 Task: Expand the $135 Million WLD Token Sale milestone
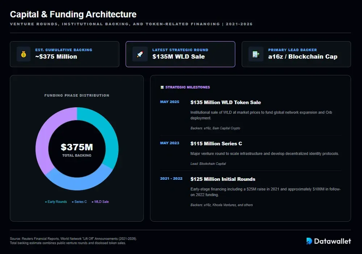[x=226, y=103]
